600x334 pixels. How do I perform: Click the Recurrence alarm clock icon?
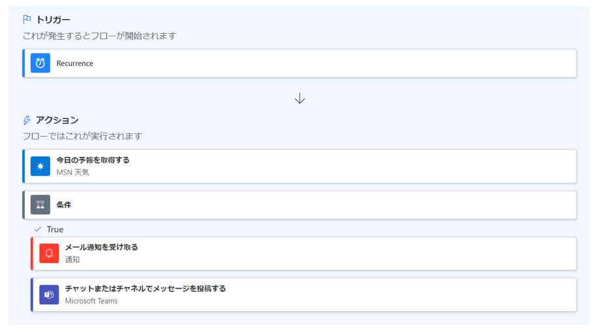[40, 63]
